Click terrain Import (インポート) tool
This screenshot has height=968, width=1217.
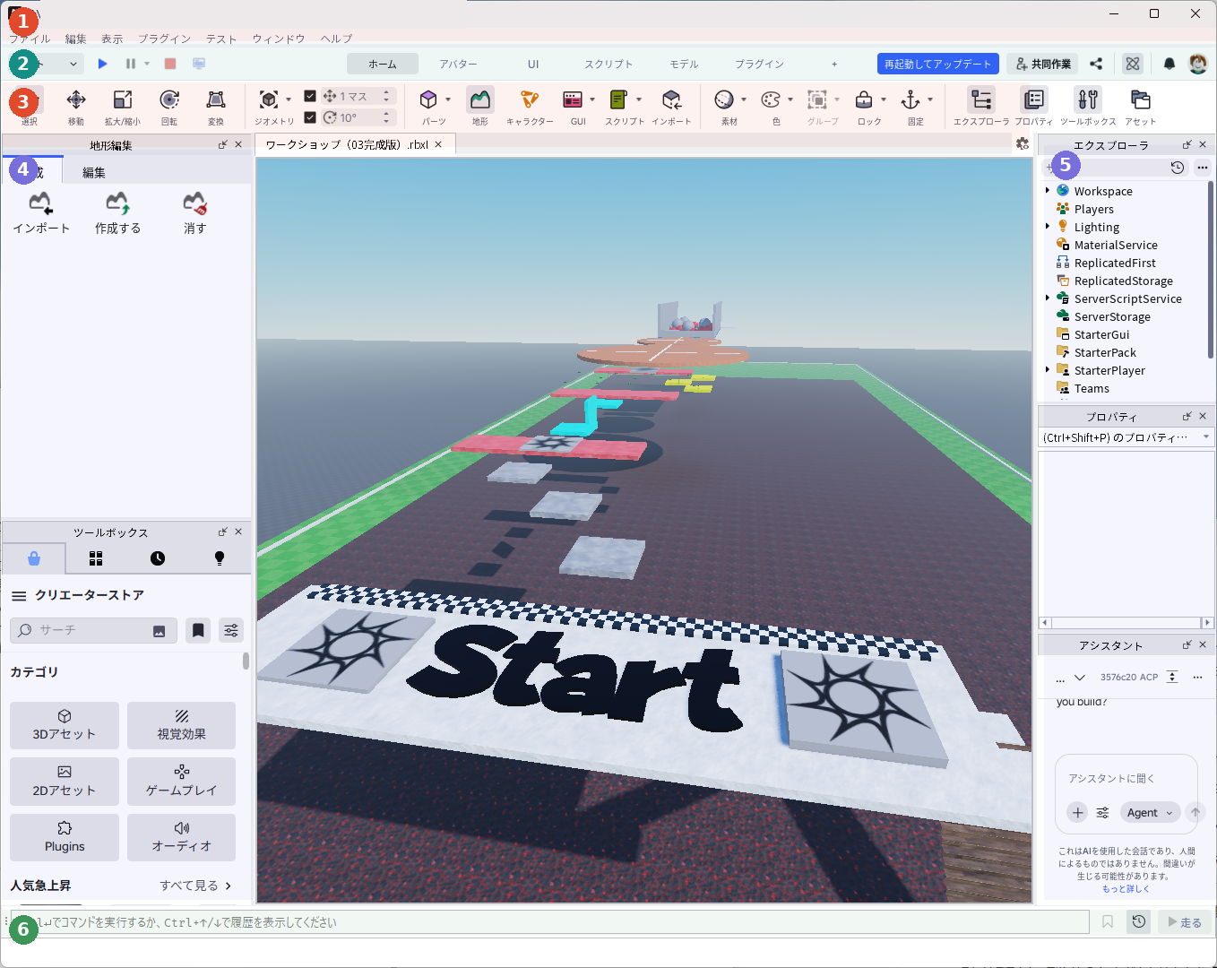click(41, 213)
